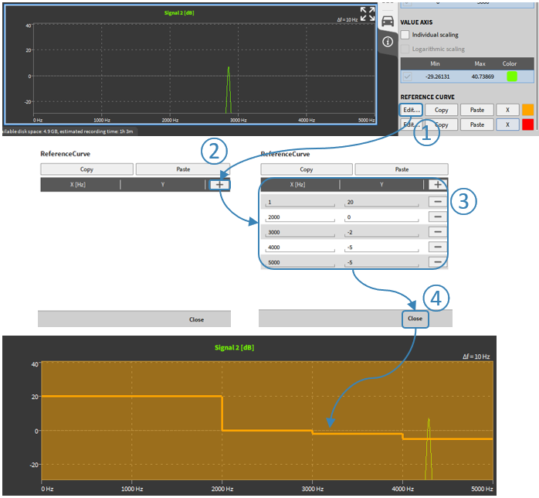The height and width of the screenshot is (498, 539).
Task: Click the Y field containing 20
Action: pyautogui.click(x=381, y=202)
